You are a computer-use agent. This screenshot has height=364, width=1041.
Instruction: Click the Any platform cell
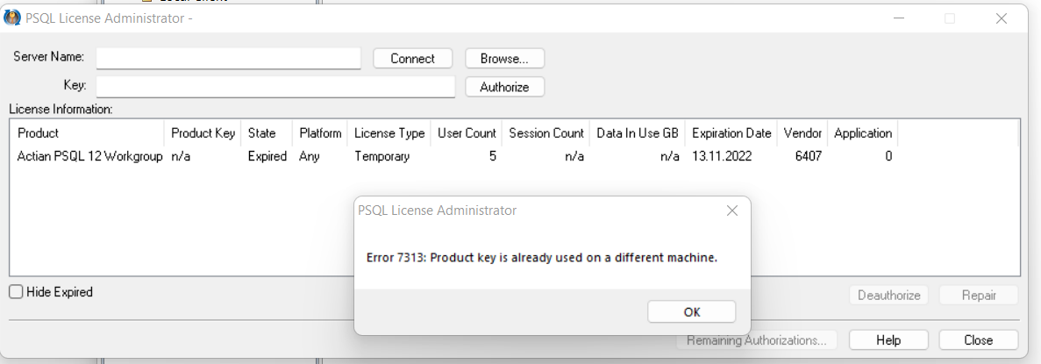click(x=308, y=157)
